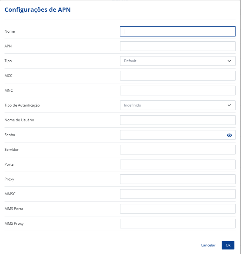This screenshot has width=241, height=254.
Task: Click into the APN text field
Action: [x=178, y=46]
